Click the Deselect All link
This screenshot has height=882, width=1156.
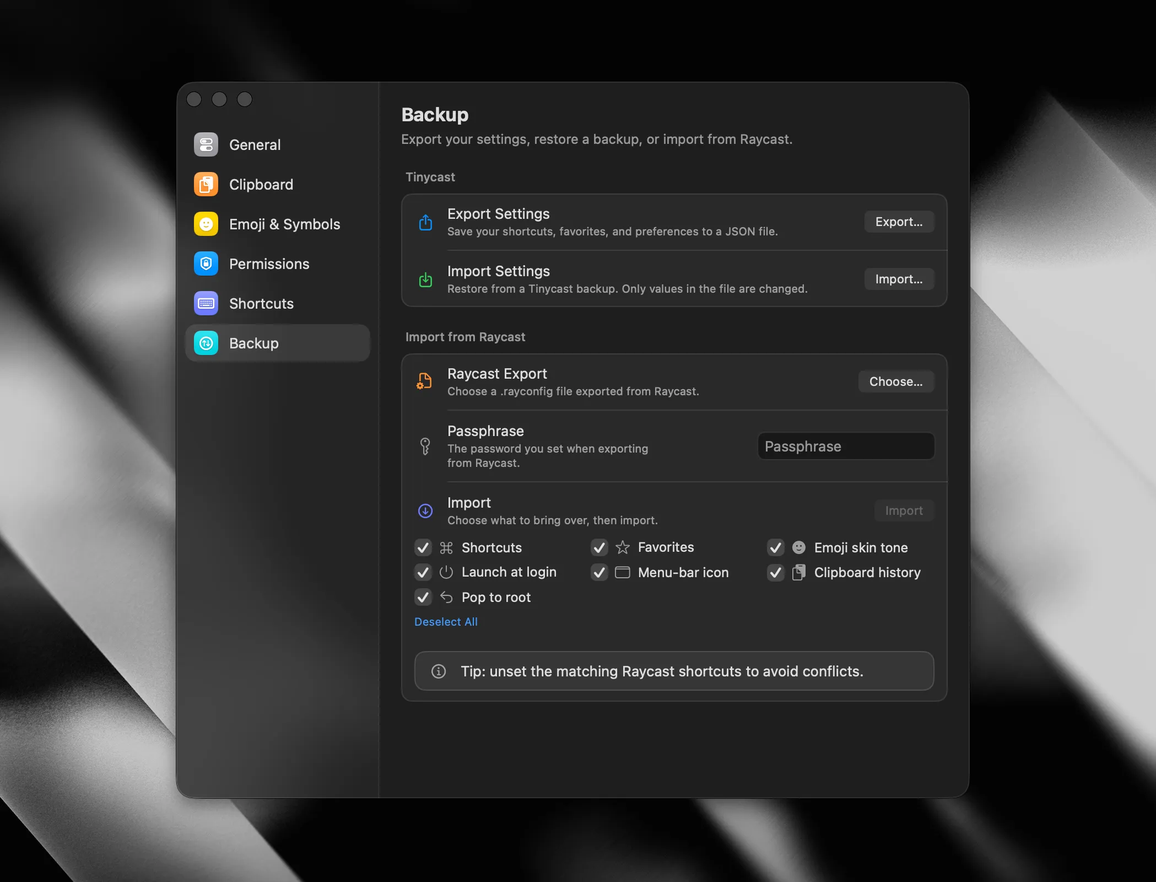point(446,622)
